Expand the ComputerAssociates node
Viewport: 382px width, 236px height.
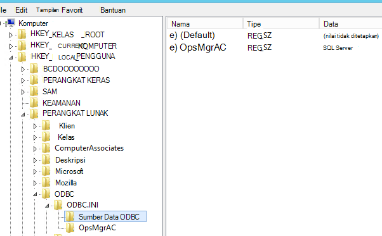click(35, 149)
